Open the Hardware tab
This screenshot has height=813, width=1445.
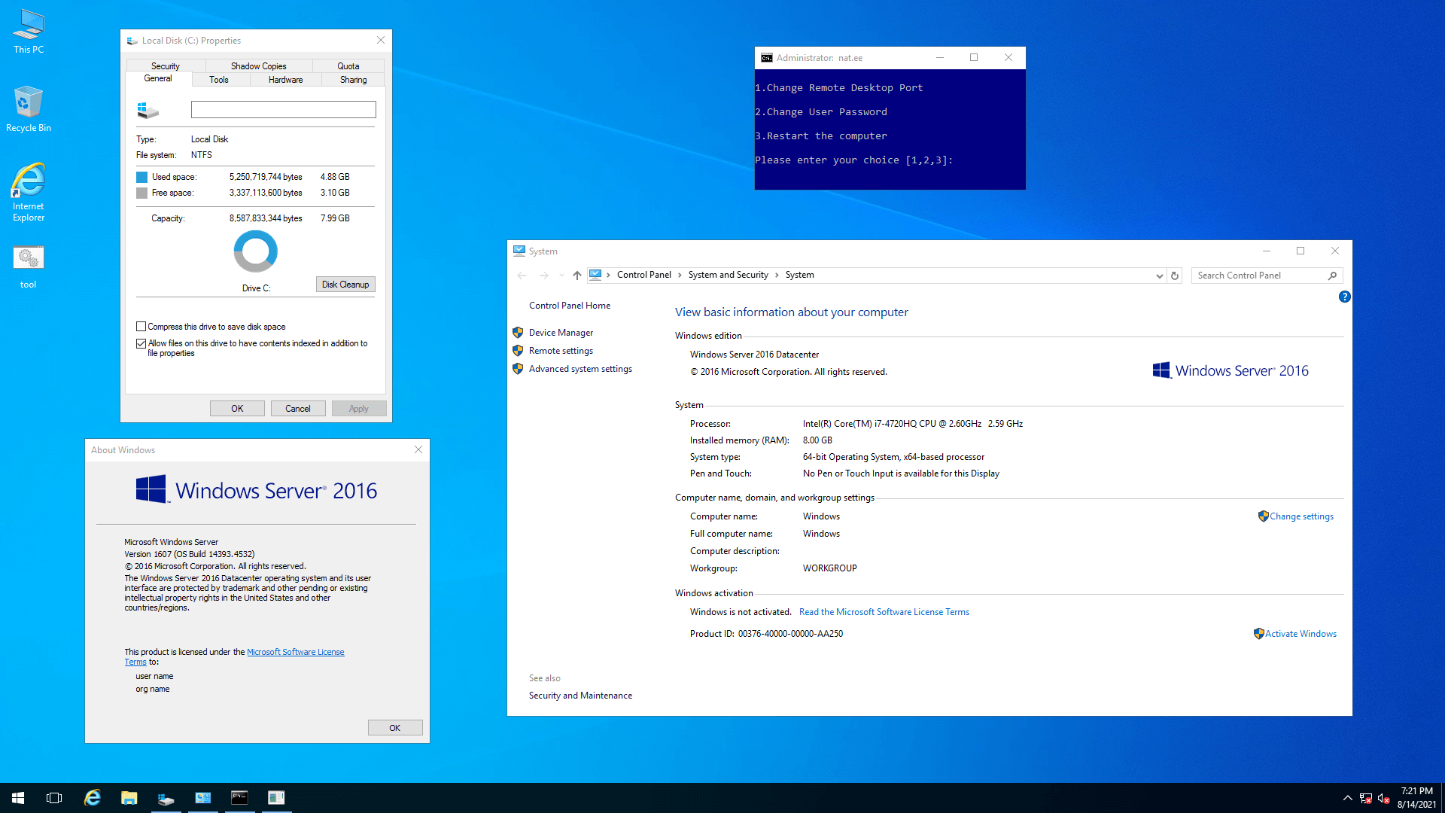click(285, 80)
